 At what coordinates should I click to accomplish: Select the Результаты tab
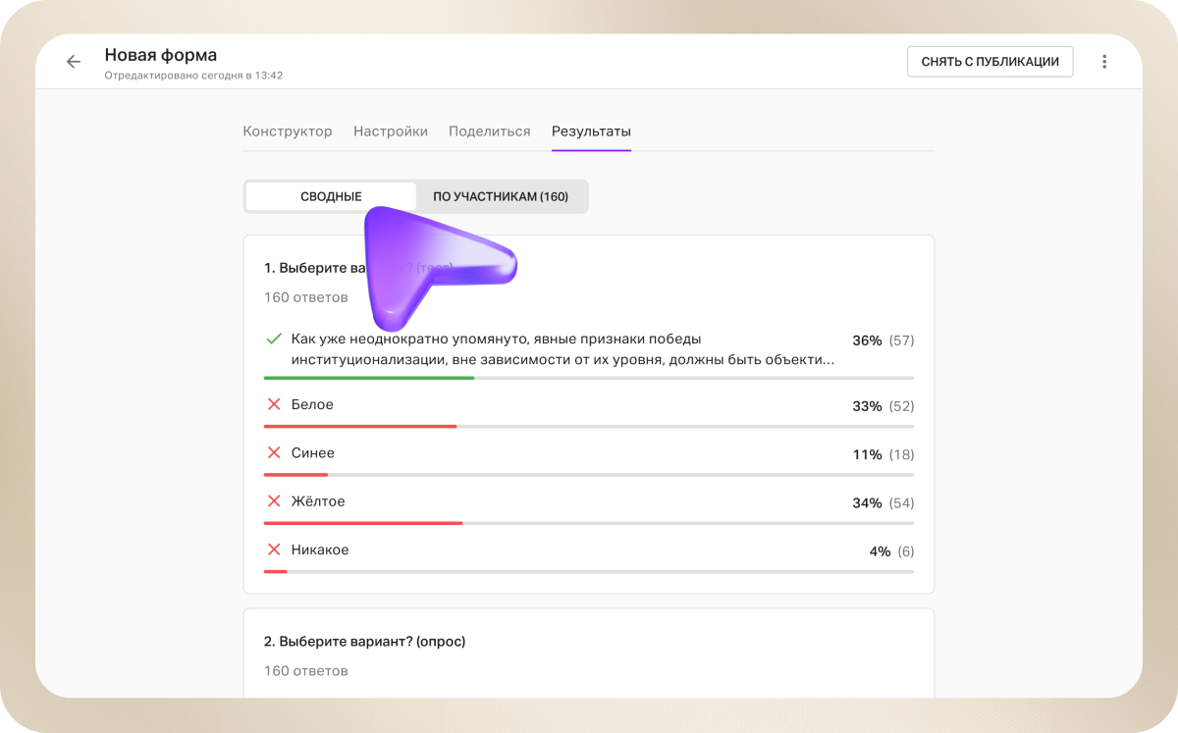[x=591, y=131]
